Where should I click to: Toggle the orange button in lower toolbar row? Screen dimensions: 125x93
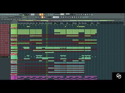tap(42, 17)
